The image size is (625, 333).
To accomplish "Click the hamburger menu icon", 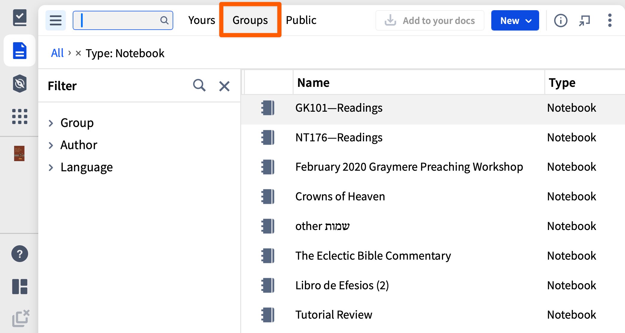I will click(55, 20).
